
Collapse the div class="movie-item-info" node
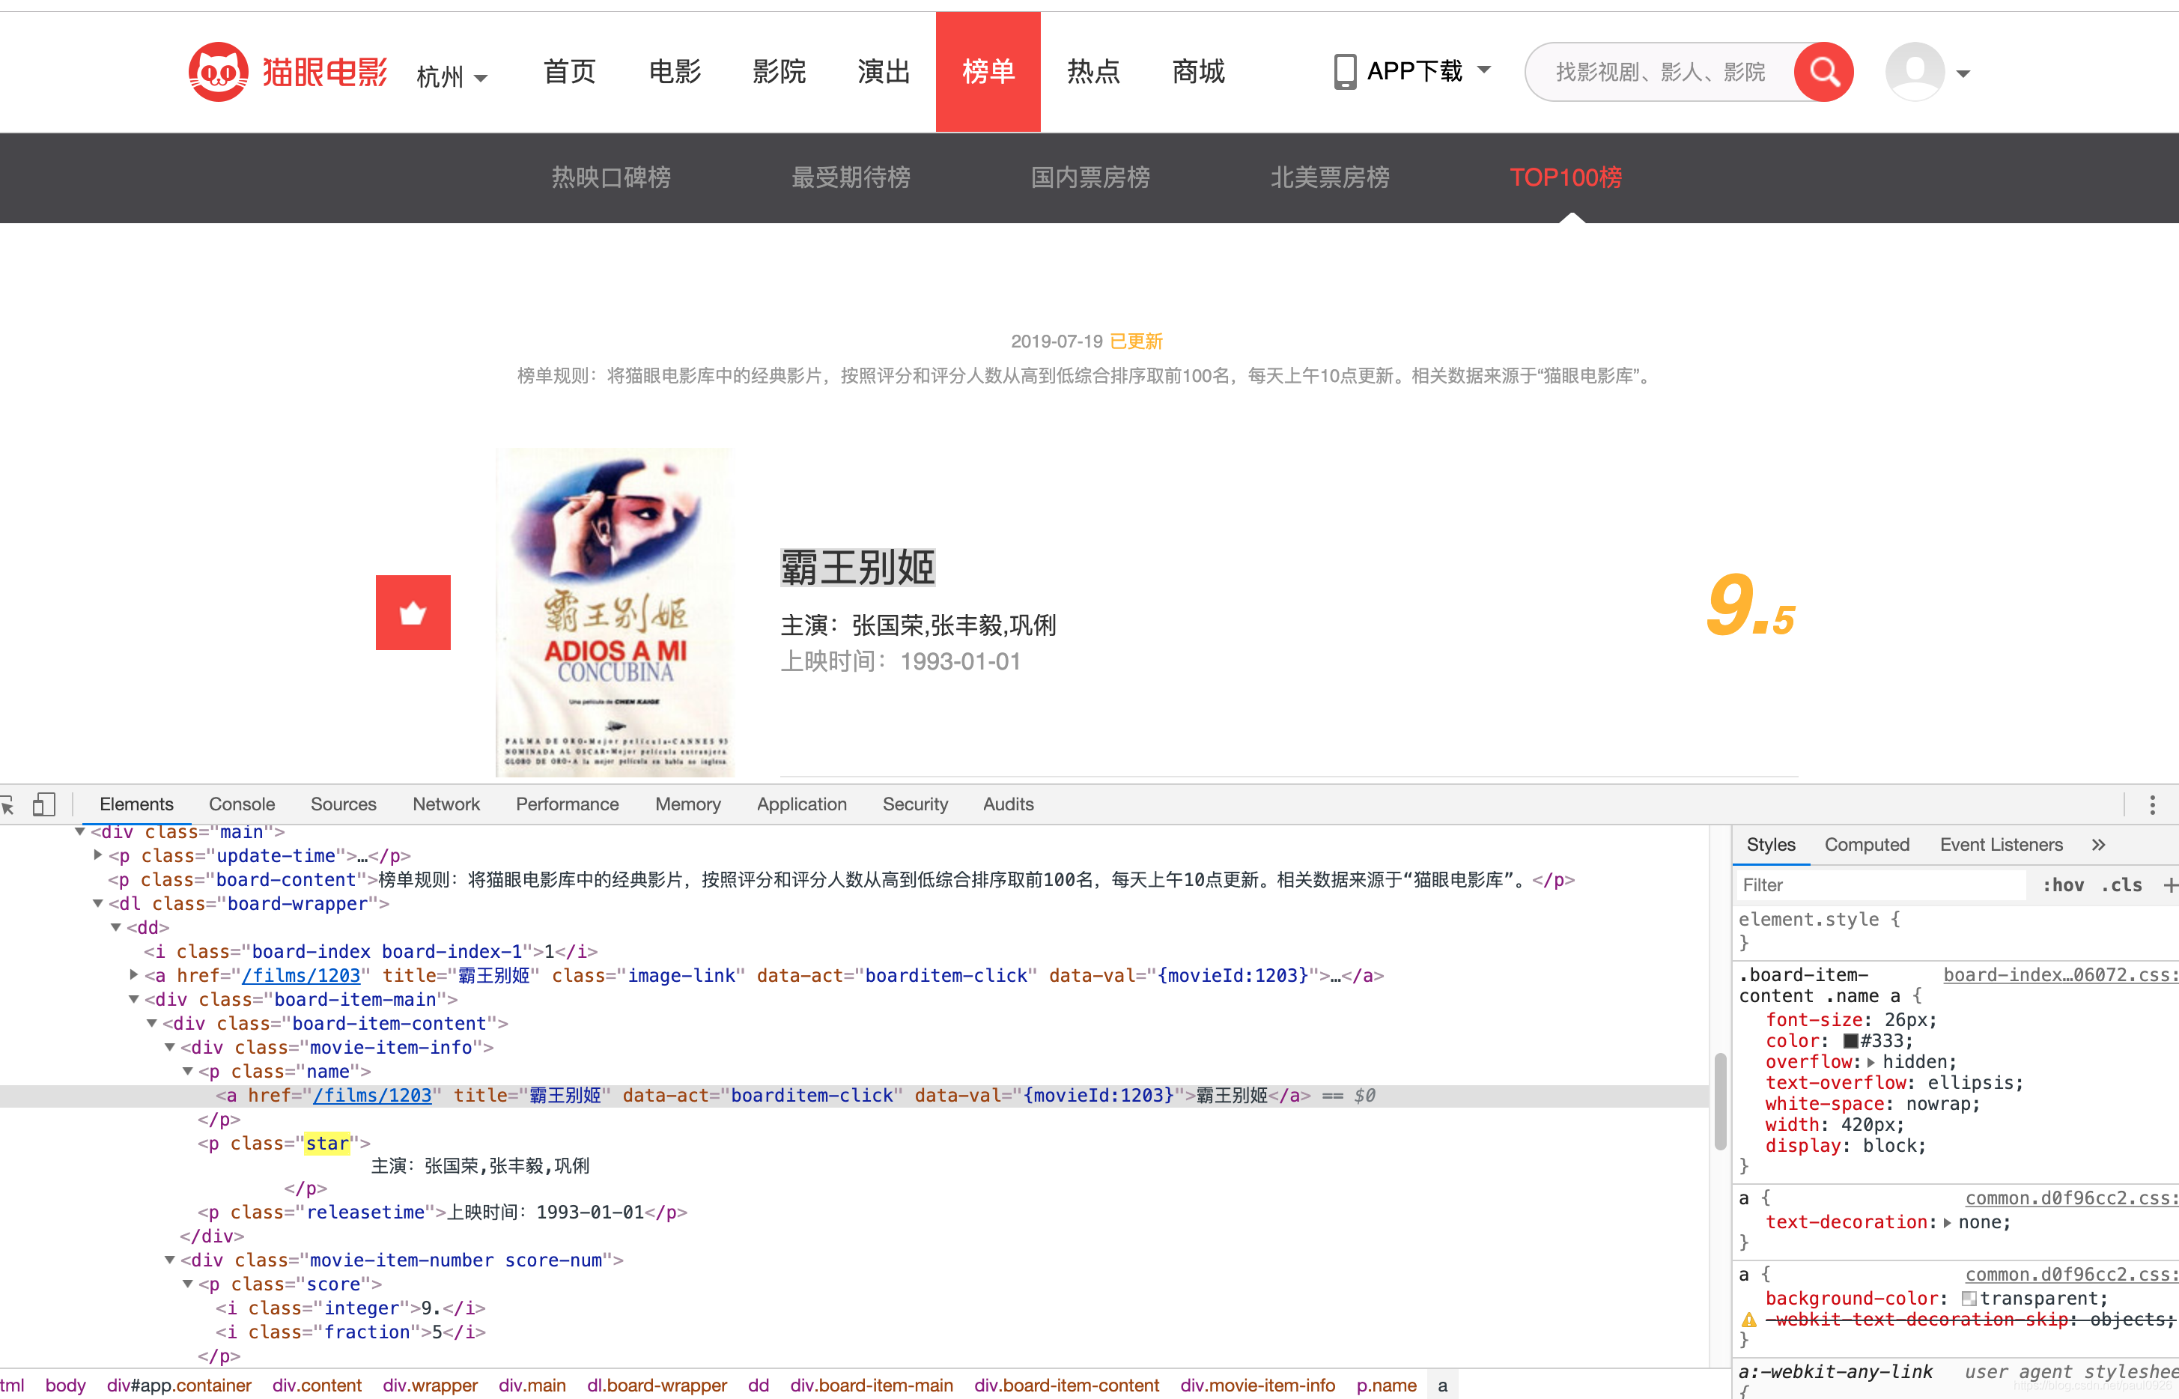pyautogui.click(x=170, y=1048)
